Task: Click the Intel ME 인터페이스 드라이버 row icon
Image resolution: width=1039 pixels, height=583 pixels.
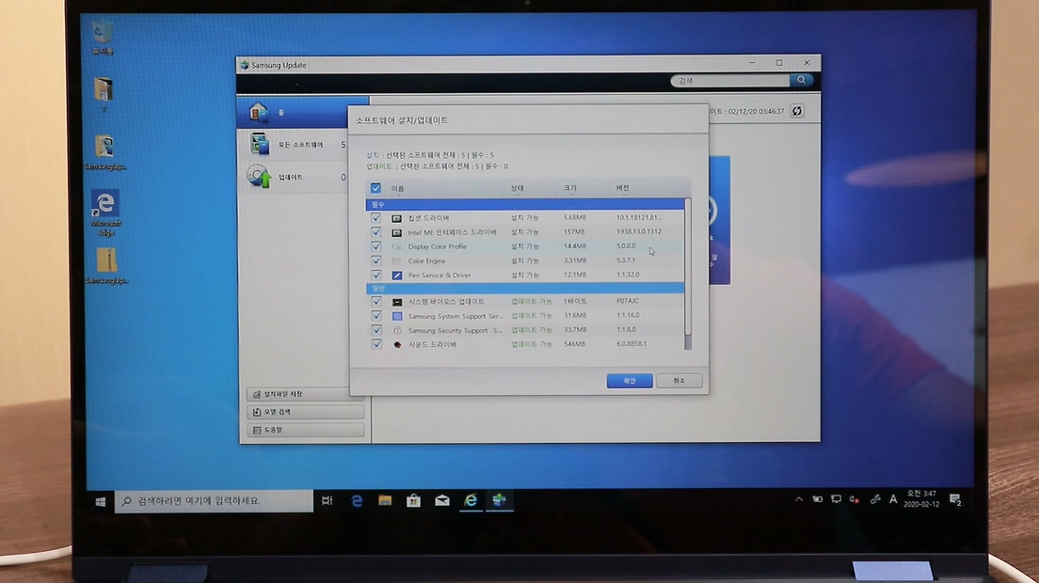Action: pos(396,232)
